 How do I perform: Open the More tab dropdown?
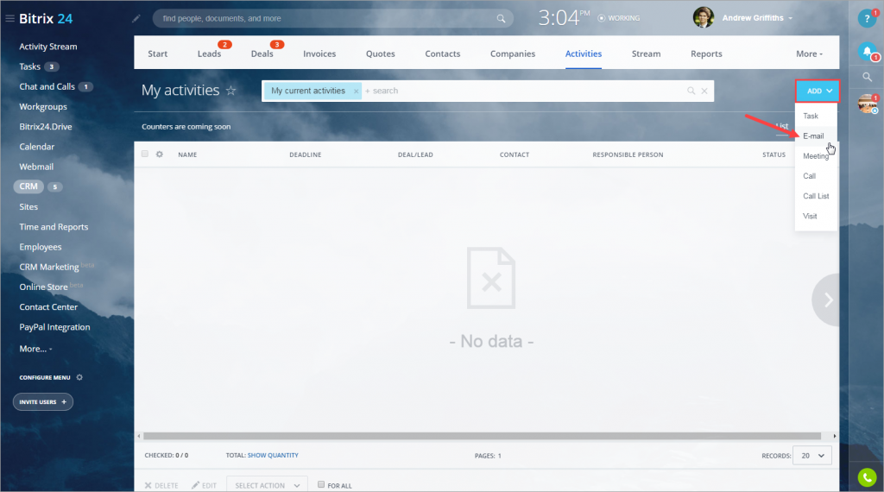coord(809,54)
